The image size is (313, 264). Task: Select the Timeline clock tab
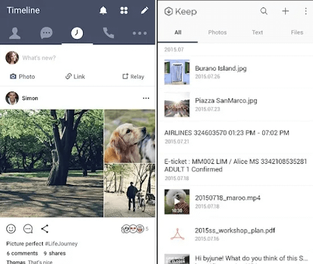77,33
